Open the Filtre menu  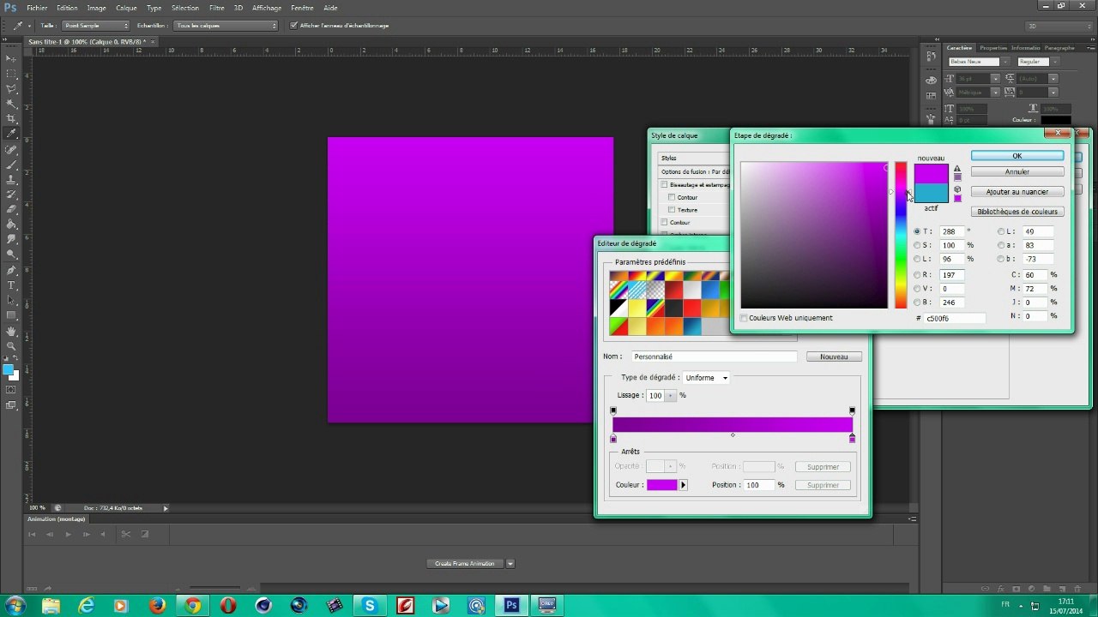(x=217, y=8)
